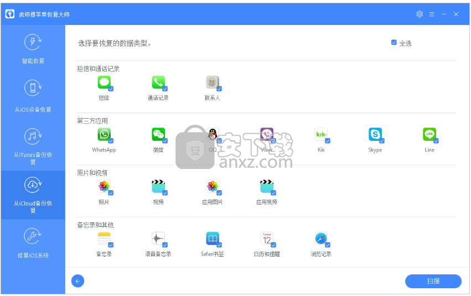The width and height of the screenshot is (471, 296).
Task: Click the 第三方应用 section heading
Action: pyautogui.click(x=92, y=121)
